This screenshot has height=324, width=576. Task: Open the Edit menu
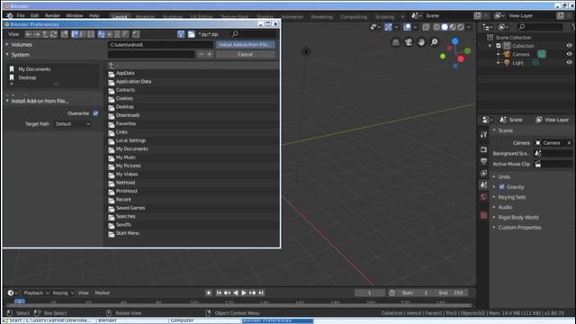[x=34, y=16]
